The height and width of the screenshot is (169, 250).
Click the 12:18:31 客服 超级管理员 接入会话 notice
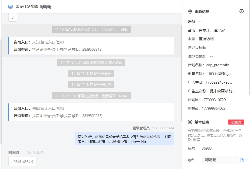coord(91,62)
